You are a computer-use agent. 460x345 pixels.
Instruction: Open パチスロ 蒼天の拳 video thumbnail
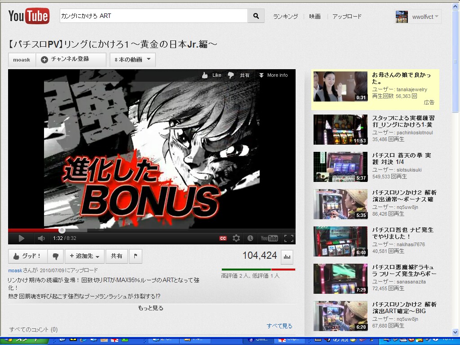[341, 167]
